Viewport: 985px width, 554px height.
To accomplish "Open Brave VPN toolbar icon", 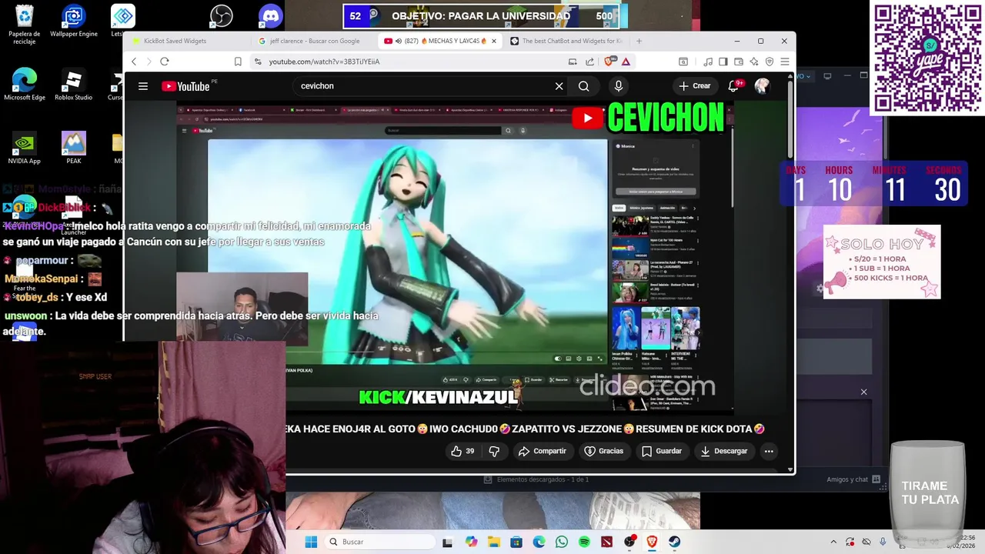I will point(770,62).
